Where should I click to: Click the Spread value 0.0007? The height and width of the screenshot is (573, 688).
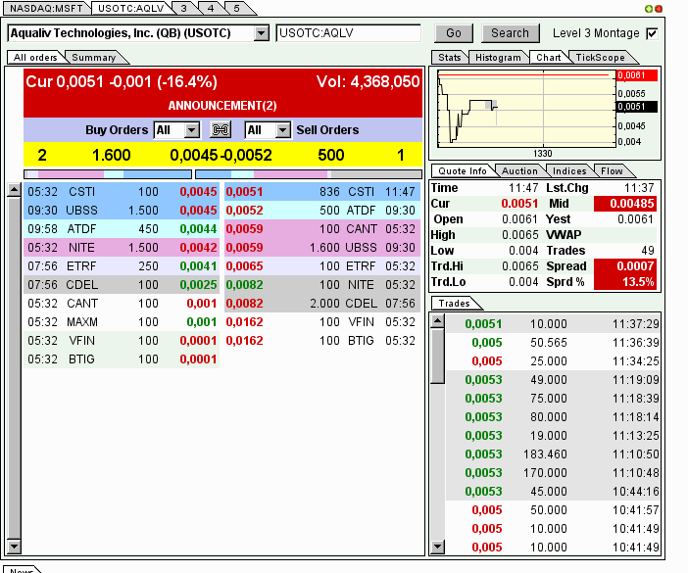(625, 266)
